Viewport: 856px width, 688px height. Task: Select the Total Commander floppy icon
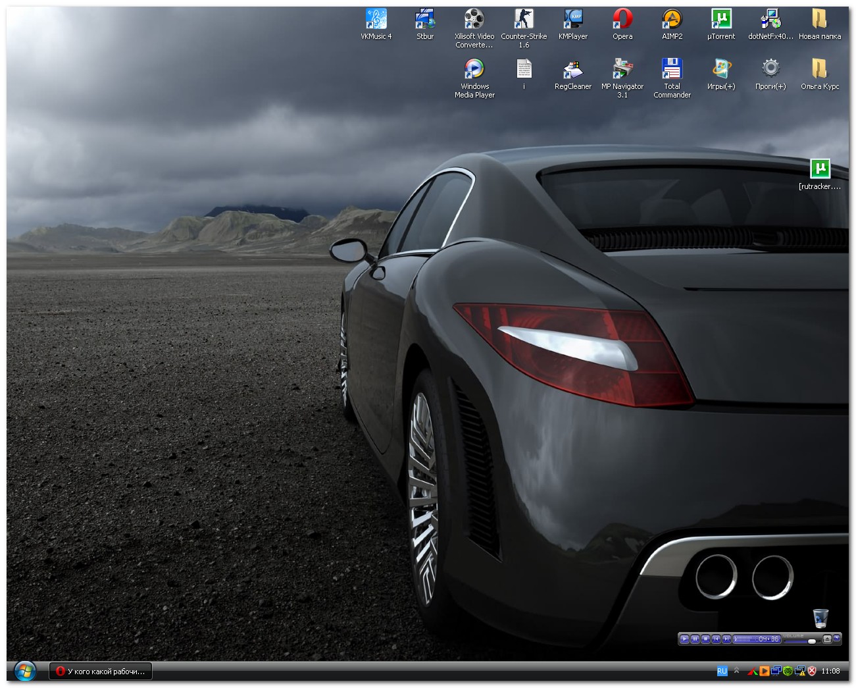672,69
